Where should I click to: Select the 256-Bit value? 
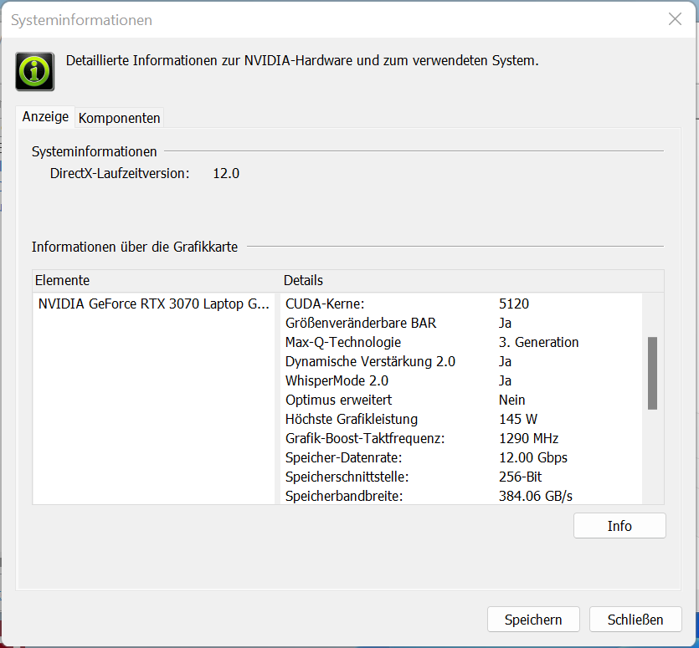click(x=520, y=477)
